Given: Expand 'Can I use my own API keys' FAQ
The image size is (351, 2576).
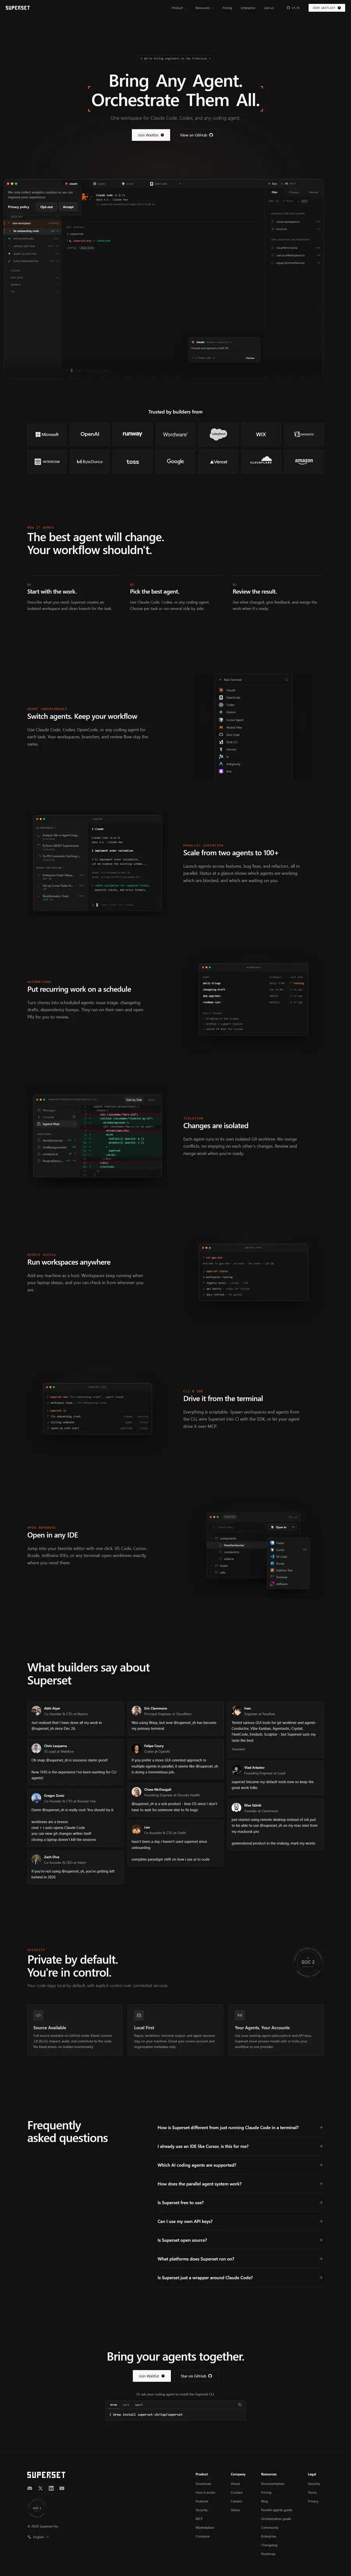Looking at the screenshot, I should click(240, 2221).
